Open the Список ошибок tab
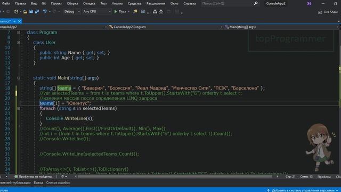Viewport: 341px width, 192px height. tap(58, 183)
